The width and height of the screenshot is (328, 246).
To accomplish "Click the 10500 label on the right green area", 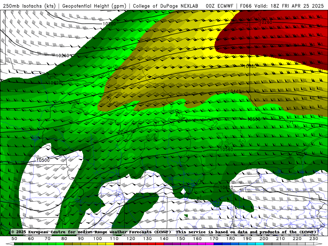I will 254,119.
